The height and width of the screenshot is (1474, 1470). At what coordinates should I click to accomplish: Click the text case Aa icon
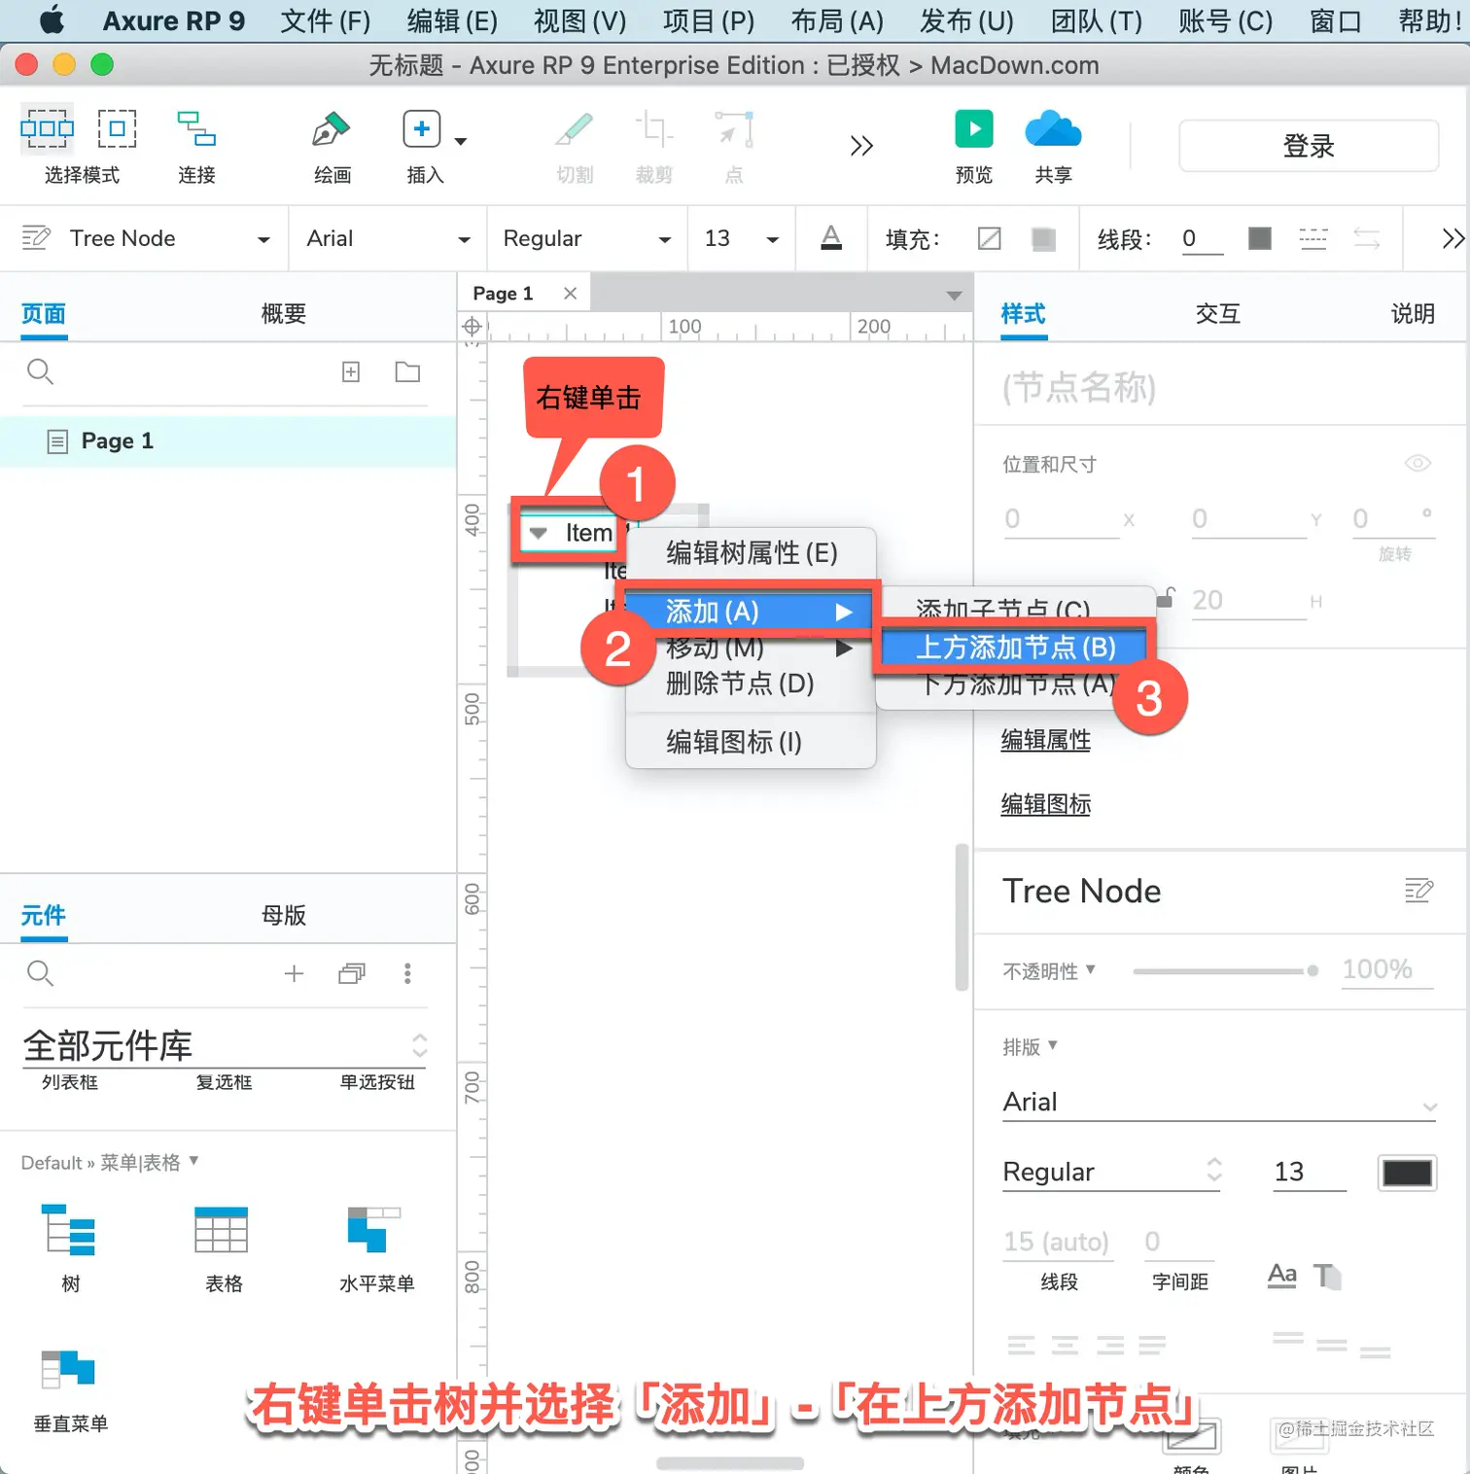click(x=1282, y=1275)
